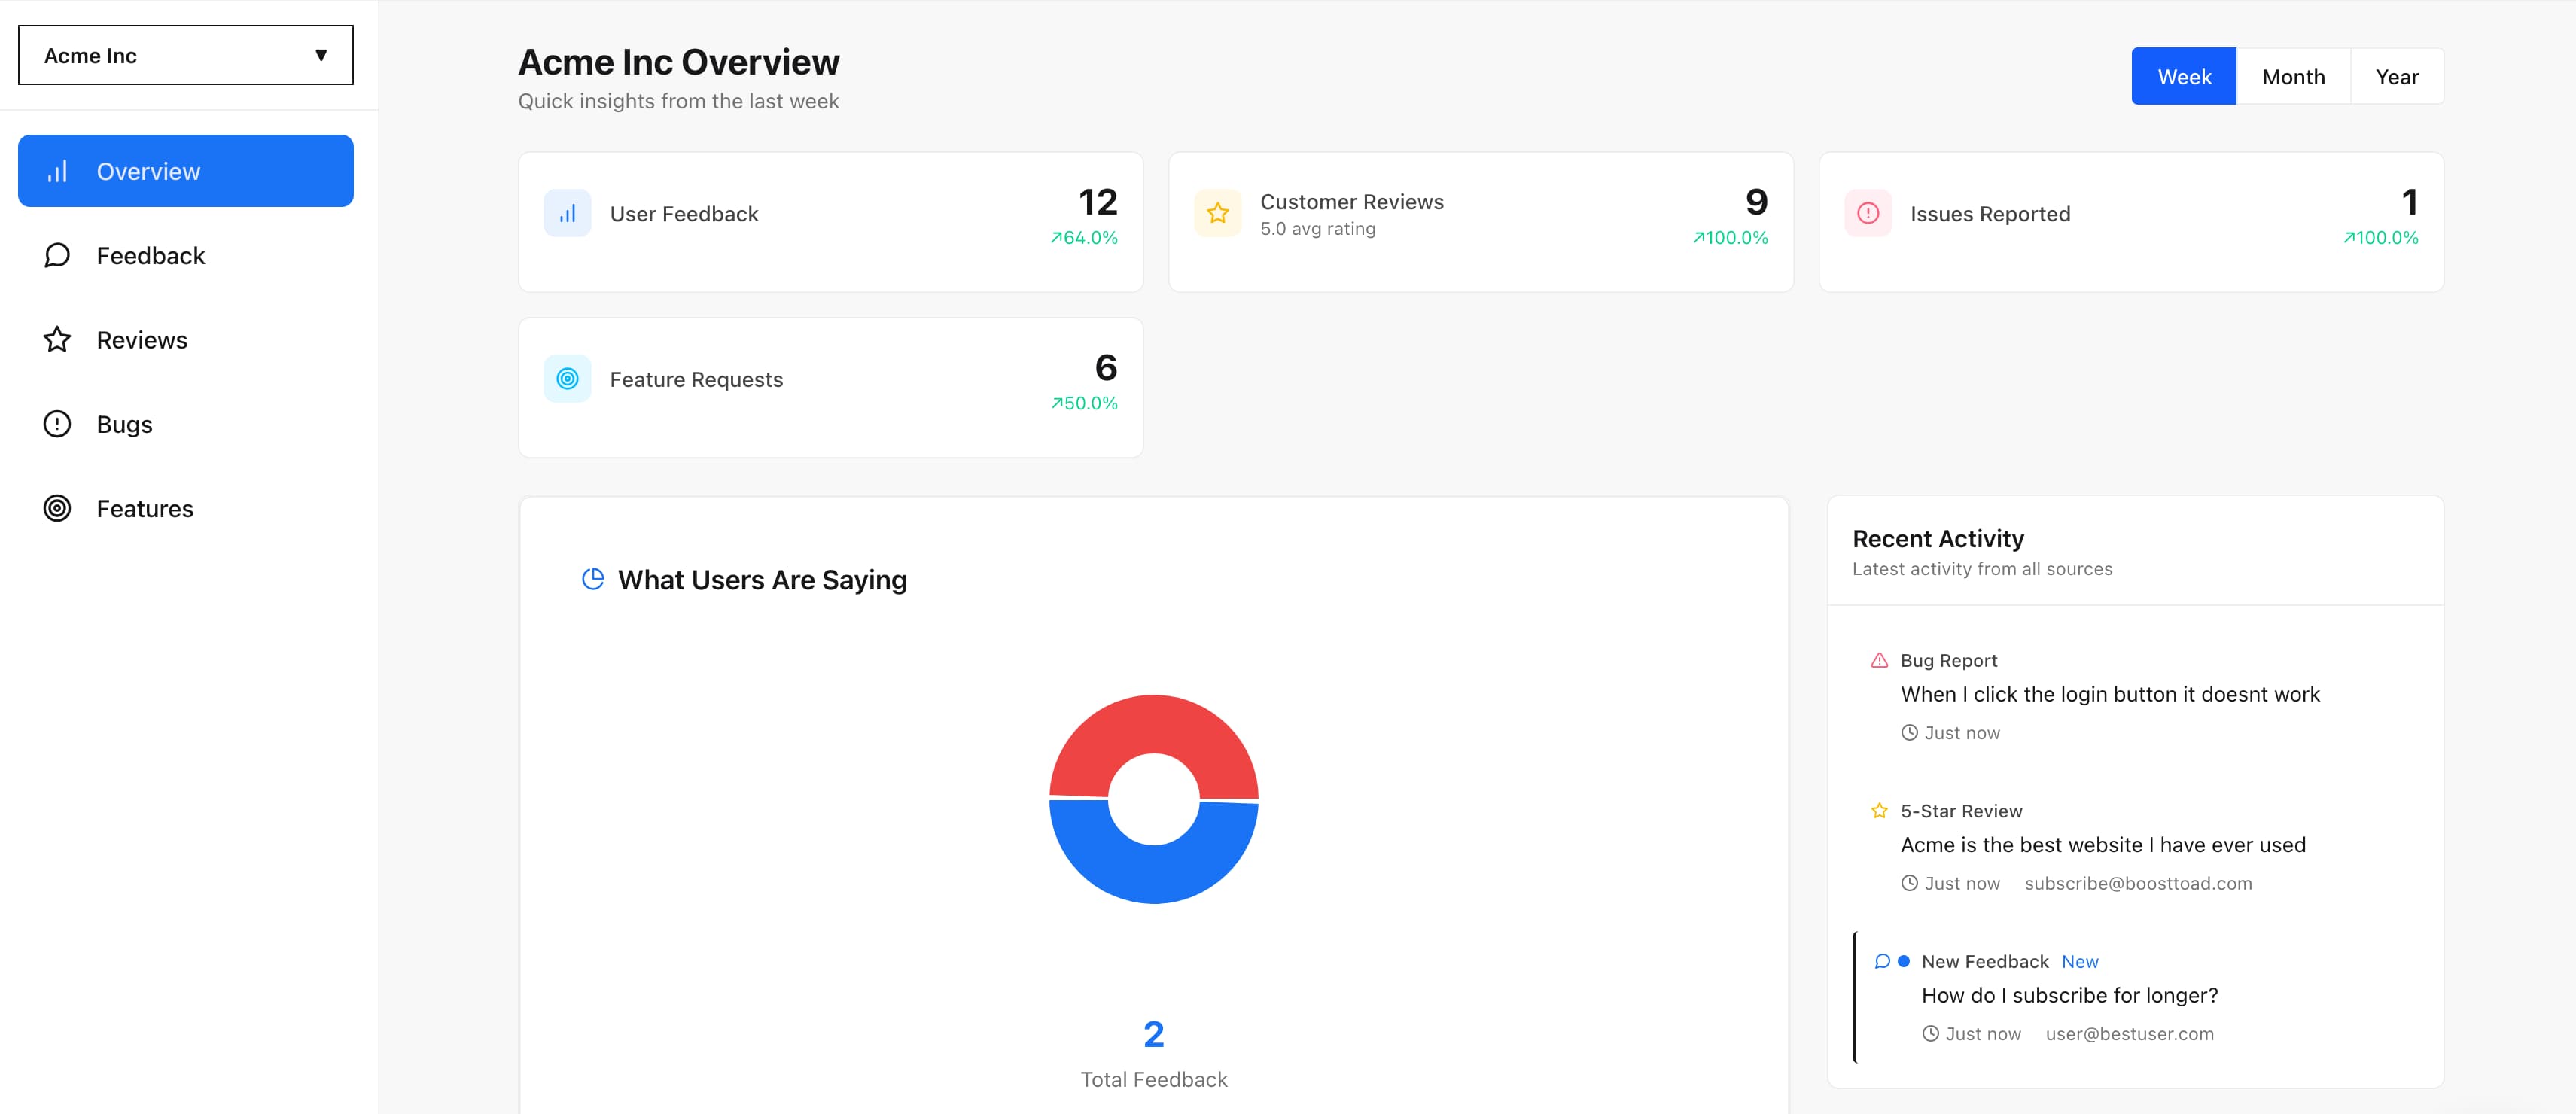Click the Issues Reported alert icon
The image size is (2576, 1114).
coord(1866,212)
